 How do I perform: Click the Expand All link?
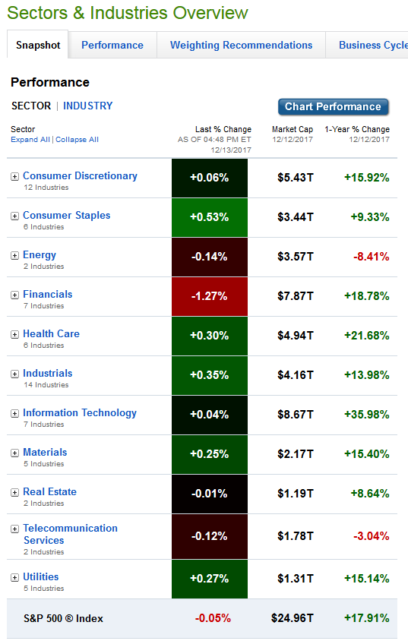click(30, 140)
